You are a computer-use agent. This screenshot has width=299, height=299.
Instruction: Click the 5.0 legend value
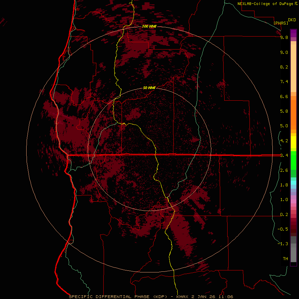pos(284,126)
